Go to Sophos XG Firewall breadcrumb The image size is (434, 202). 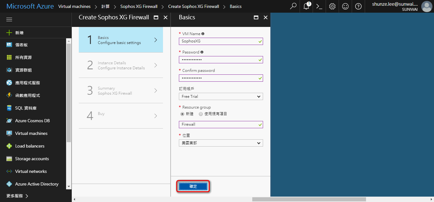(x=139, y=6)
